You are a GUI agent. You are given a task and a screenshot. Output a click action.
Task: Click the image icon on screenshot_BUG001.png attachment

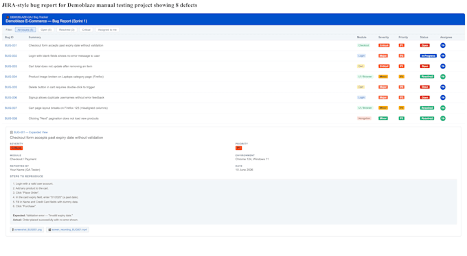[x=13, y=229]
